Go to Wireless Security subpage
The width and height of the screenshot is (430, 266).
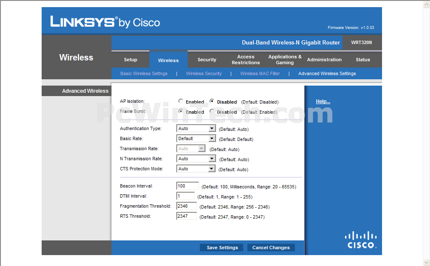tap(204, 73)
